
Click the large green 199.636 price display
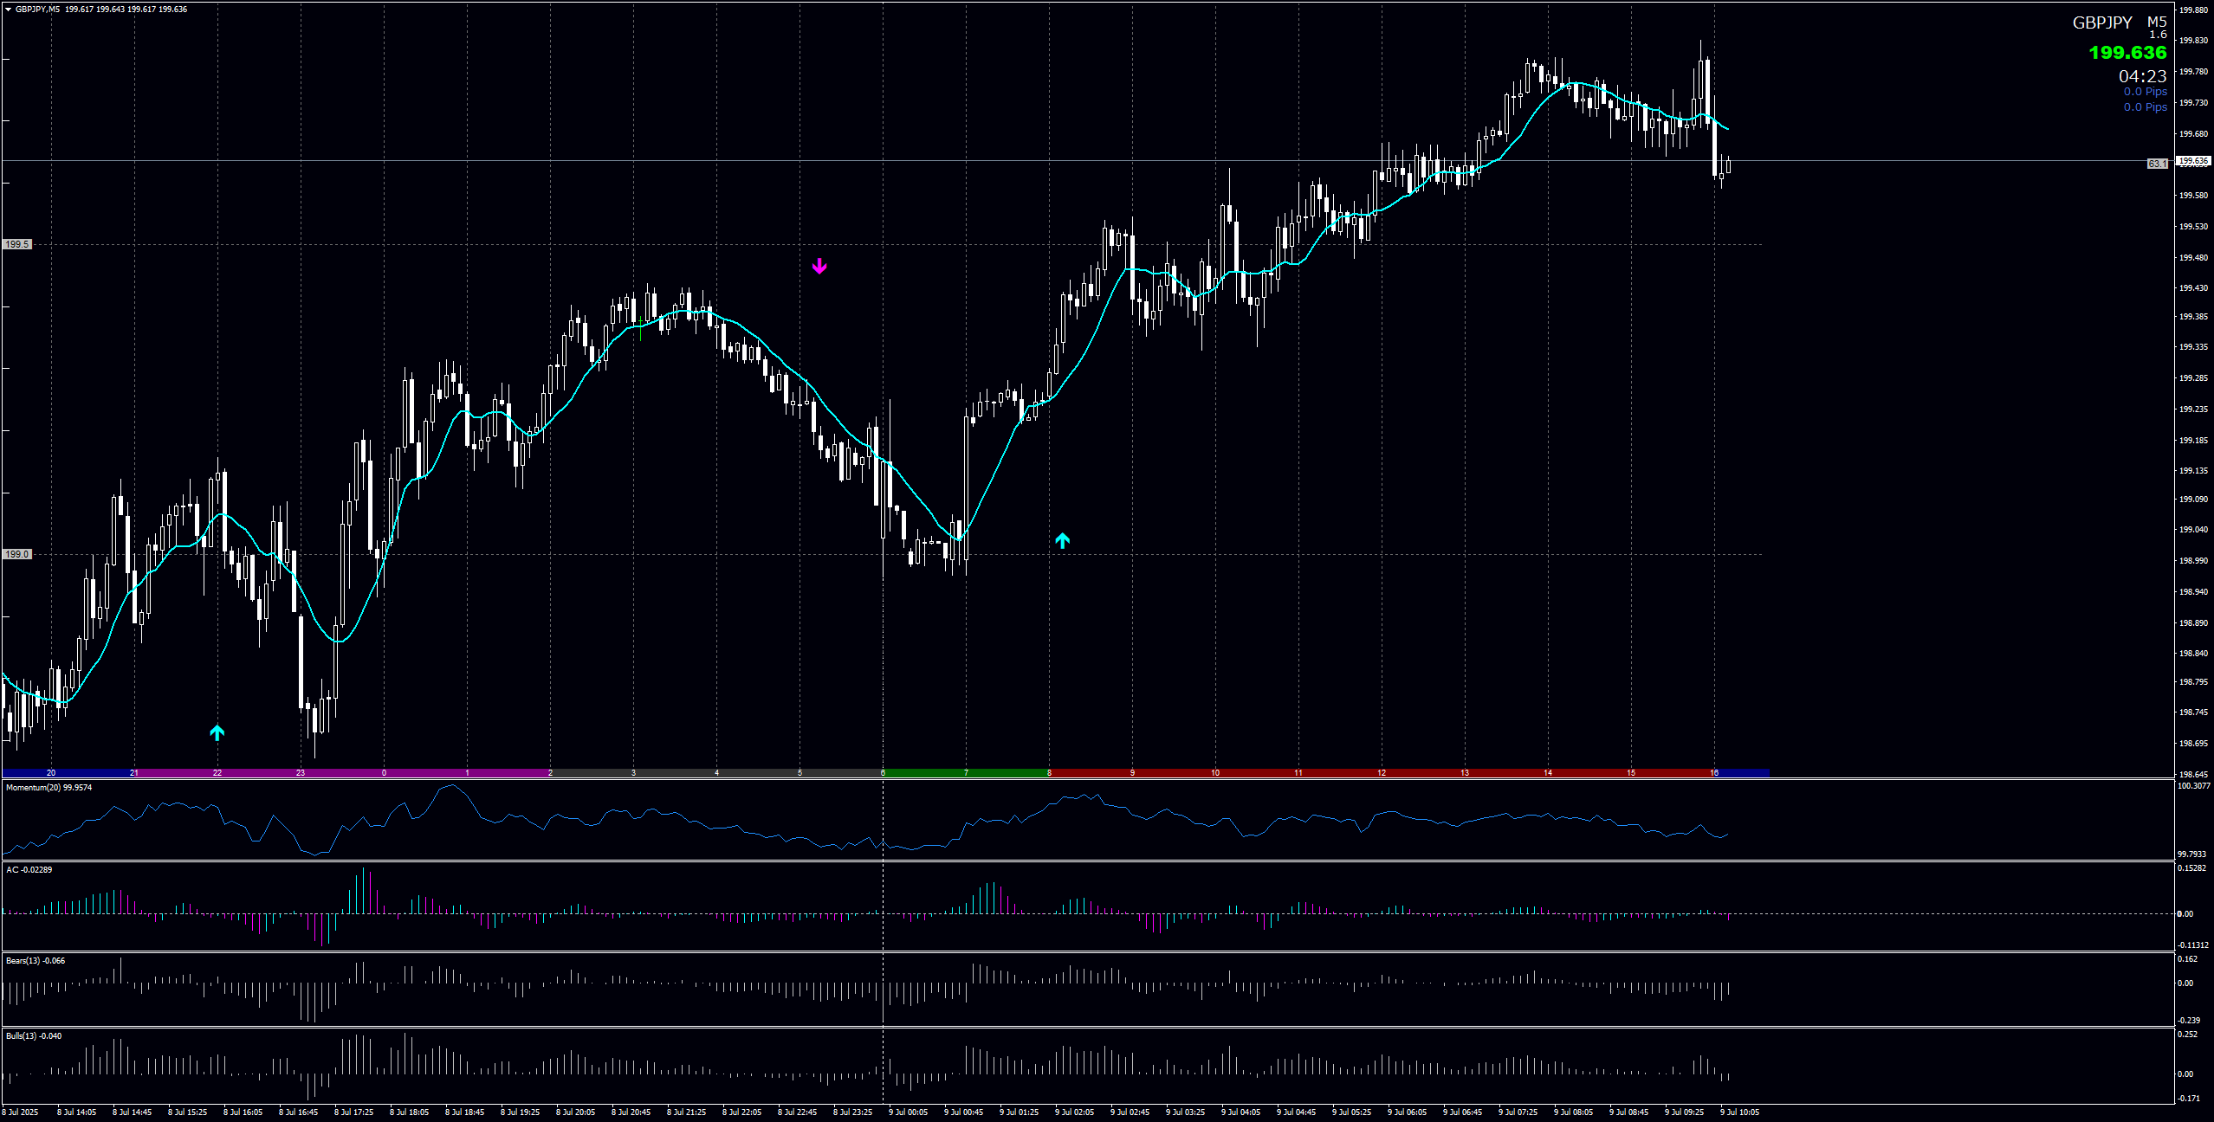[2127, 53]
